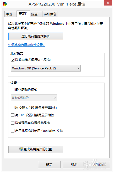Image resolution: width=114 pixels, height=173 pixels.
Task: Click the 取消 button
Action: coord(74,165)
